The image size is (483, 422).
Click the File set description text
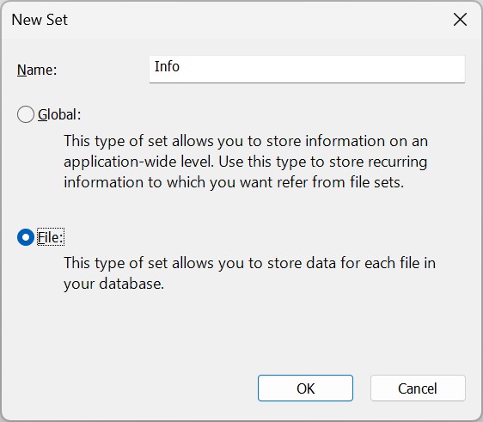tap(249, 273)
